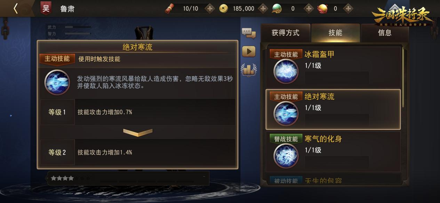Click the hero star rating bar
The image size is (440, 203).
pyautogui.click(x=128, y=178)
